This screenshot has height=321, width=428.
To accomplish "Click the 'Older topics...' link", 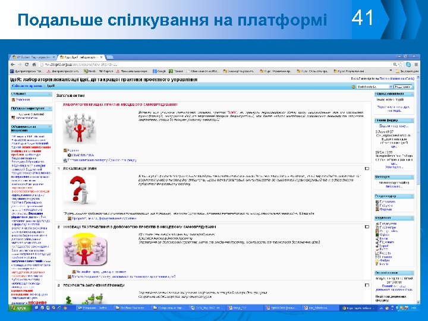I will point(394,167).
